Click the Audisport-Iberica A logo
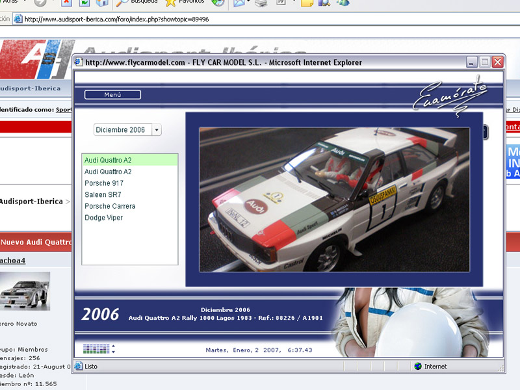 [x=36, y=59]
